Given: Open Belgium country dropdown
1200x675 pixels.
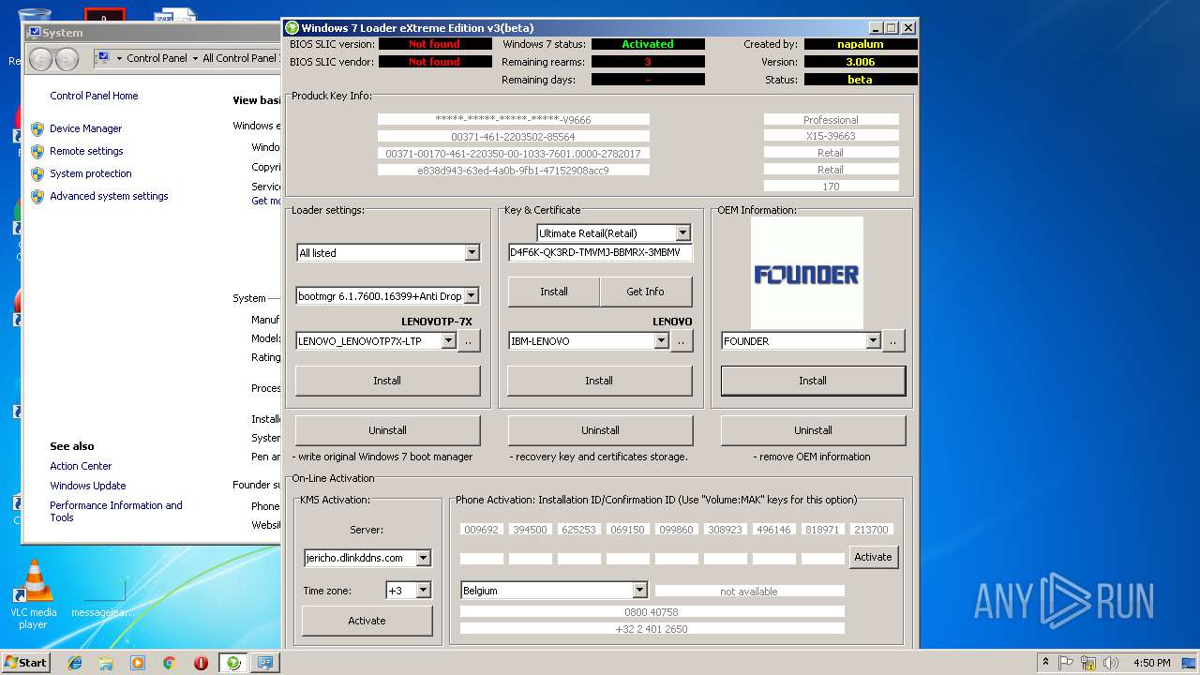Looking at the screenshot, I should click(x=639, y=590).
